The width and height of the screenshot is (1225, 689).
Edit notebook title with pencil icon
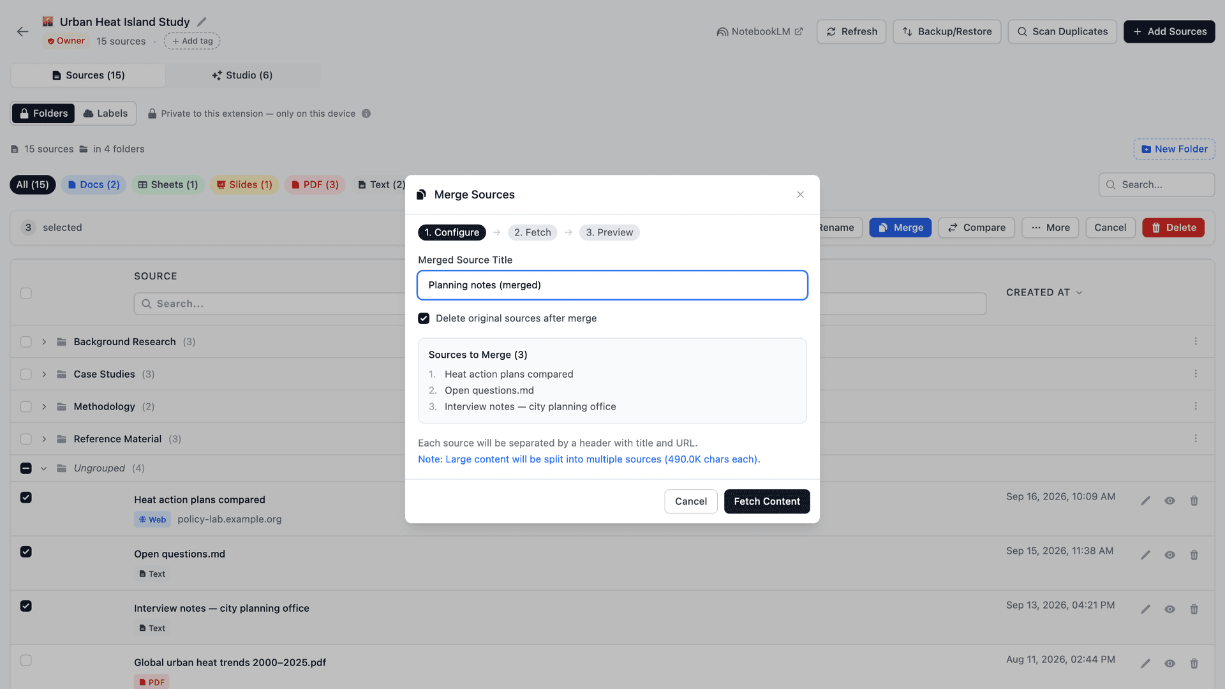202,22
